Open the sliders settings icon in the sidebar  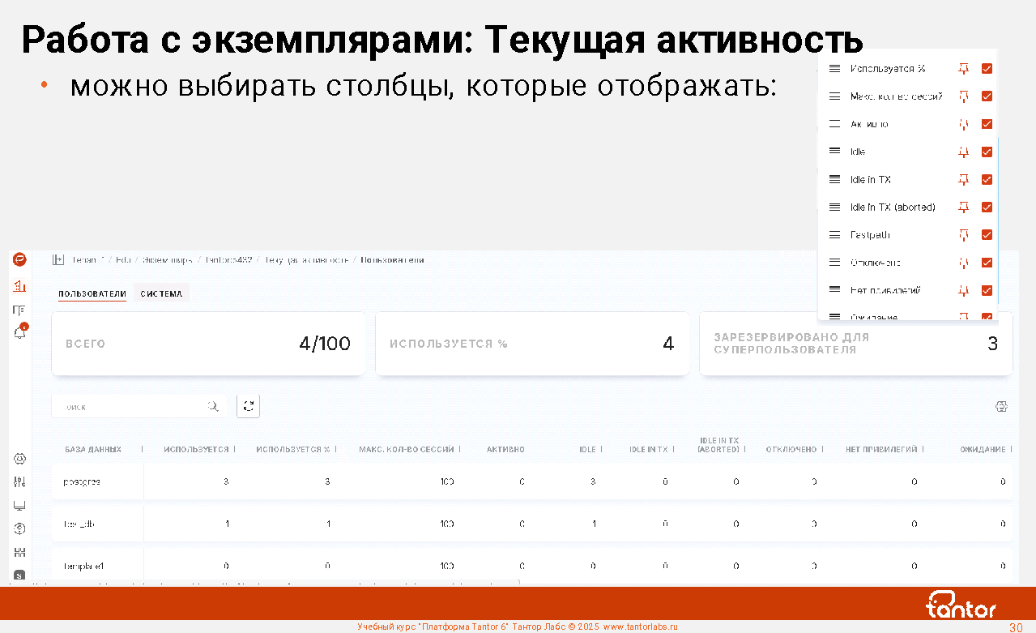tap(20, 482)
